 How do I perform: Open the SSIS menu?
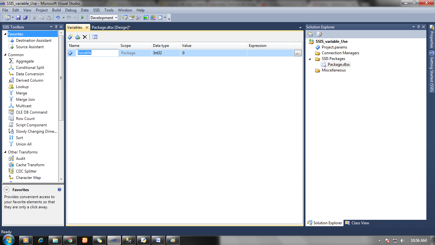point(96,10)
